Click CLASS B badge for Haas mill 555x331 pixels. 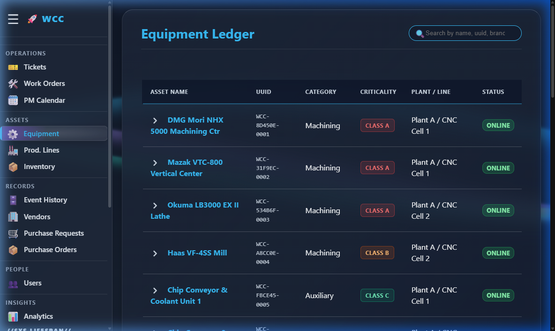[x=377, y=253]
